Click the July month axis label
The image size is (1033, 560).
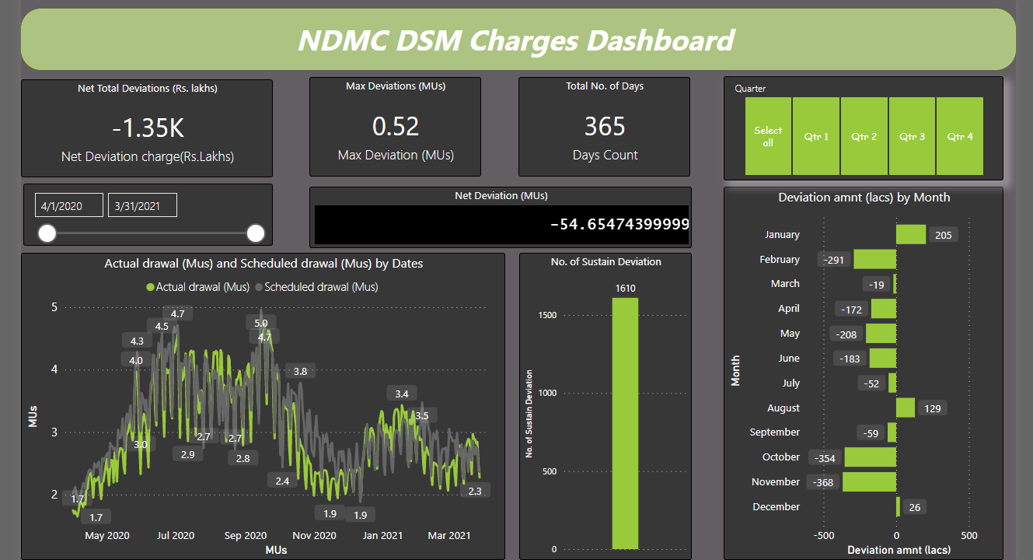790,383
